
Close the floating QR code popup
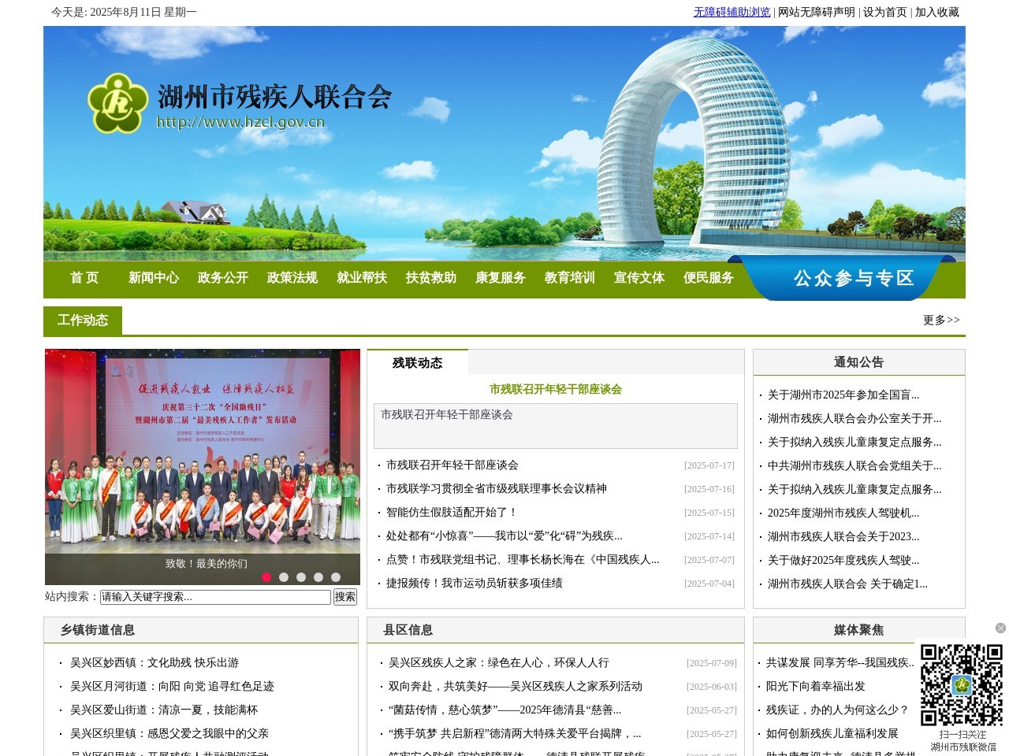coord(1000,628)
